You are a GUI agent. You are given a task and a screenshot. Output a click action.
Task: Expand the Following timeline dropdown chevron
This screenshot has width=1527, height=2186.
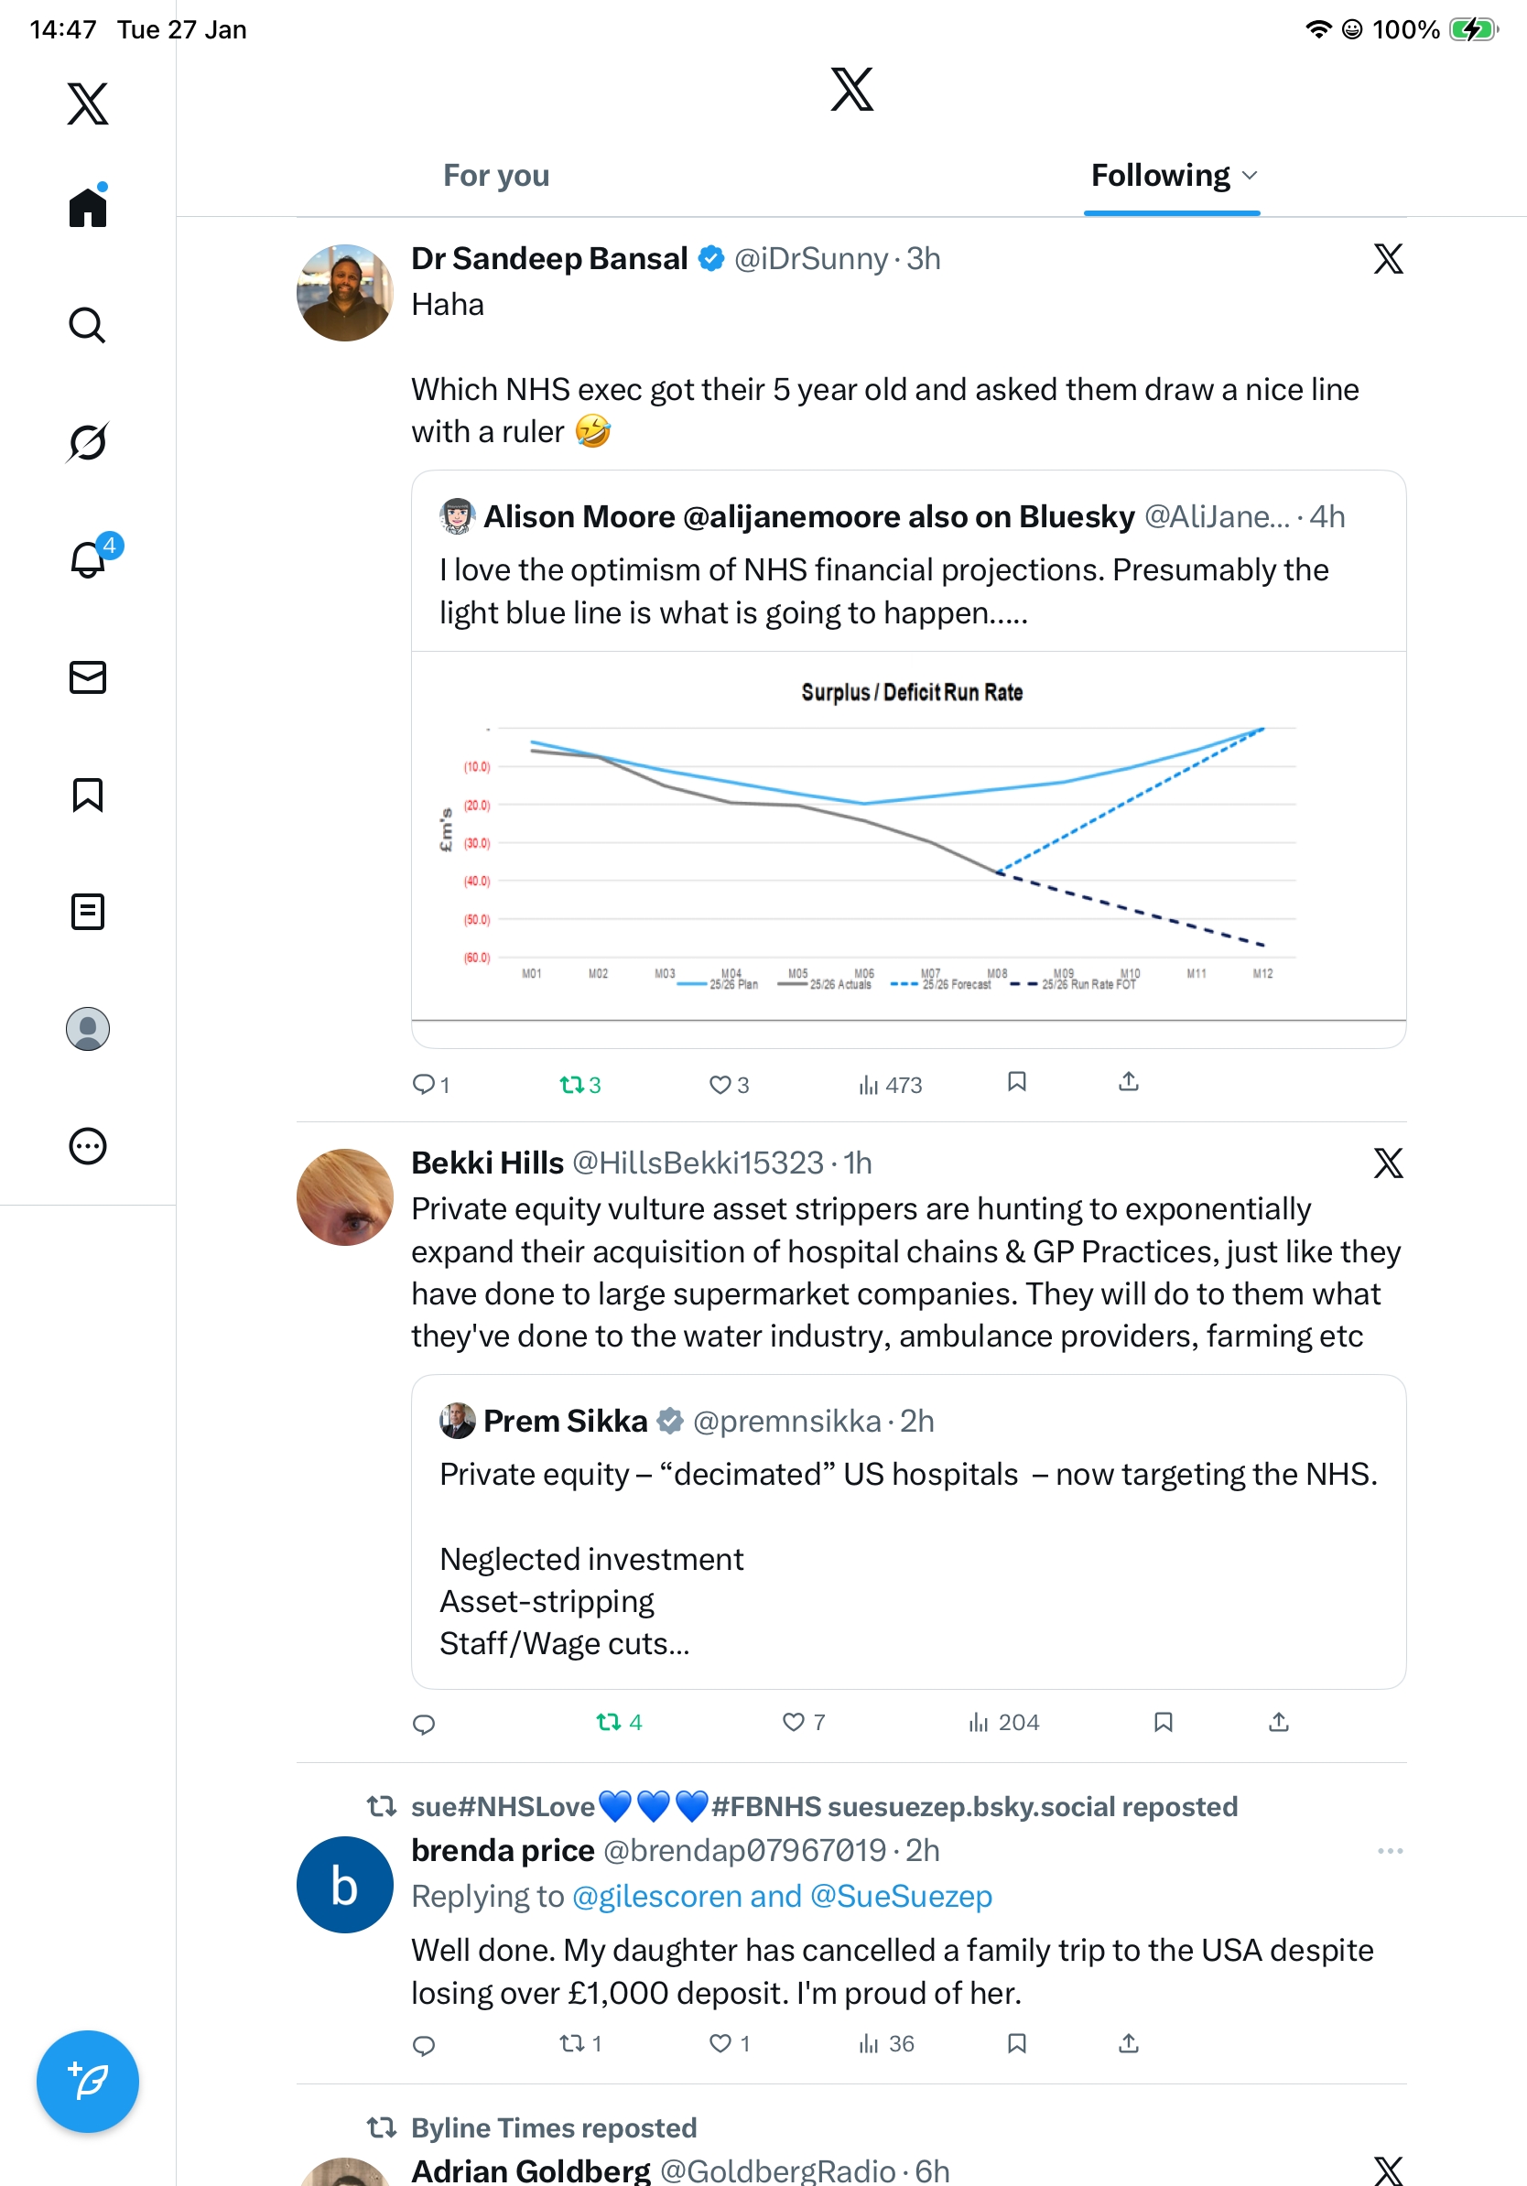(1250, 176)
